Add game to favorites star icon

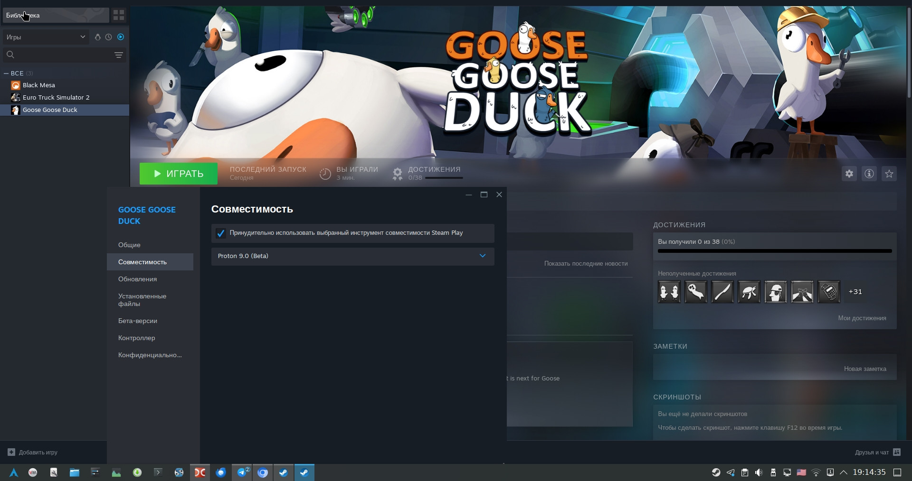pyautogui.click(x=889, y=174)
